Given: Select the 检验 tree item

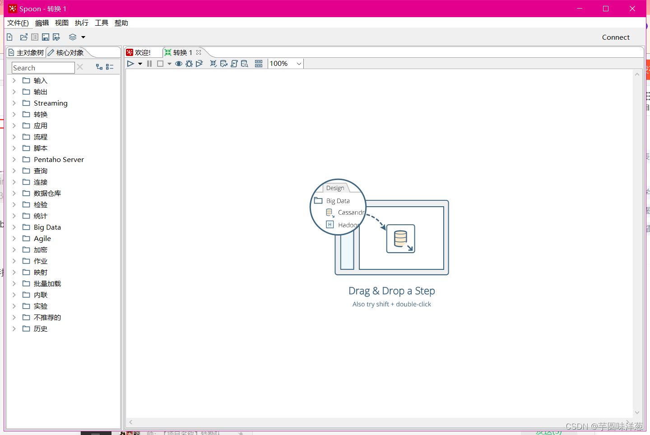Looking at the screenshot, I should click(41, 204).
